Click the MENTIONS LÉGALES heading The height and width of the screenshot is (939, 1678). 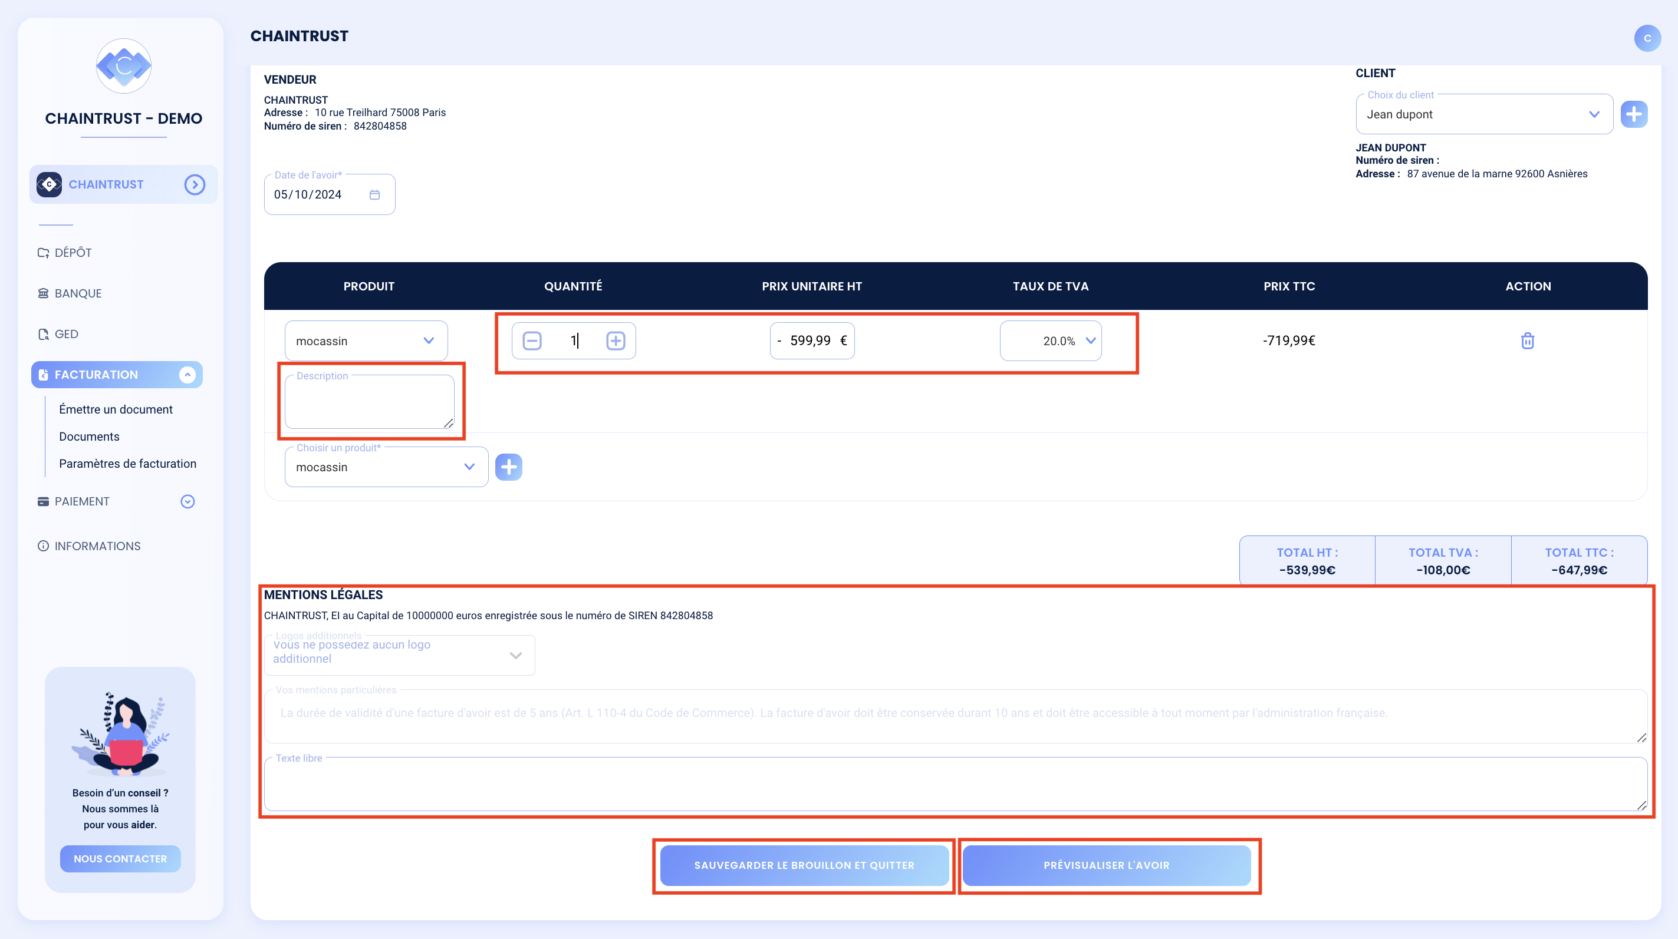(323, 595)
